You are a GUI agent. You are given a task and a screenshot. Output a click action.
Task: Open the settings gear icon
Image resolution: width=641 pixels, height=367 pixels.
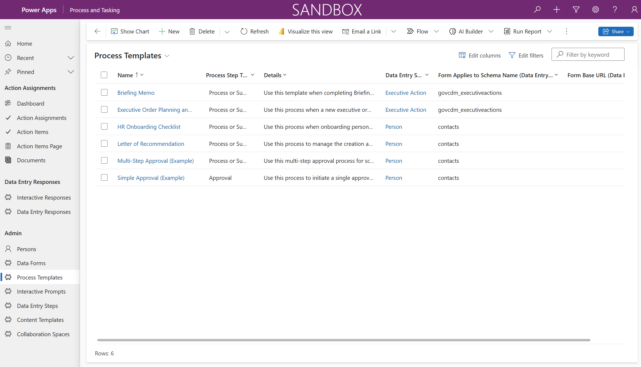(595, 10)
